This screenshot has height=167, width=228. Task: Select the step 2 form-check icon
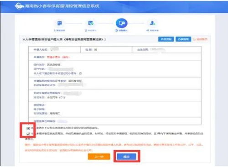point(91,23)
